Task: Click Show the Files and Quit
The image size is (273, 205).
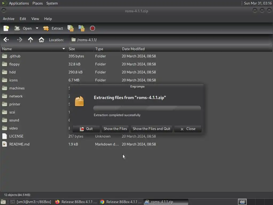Action: pos(151,129)
